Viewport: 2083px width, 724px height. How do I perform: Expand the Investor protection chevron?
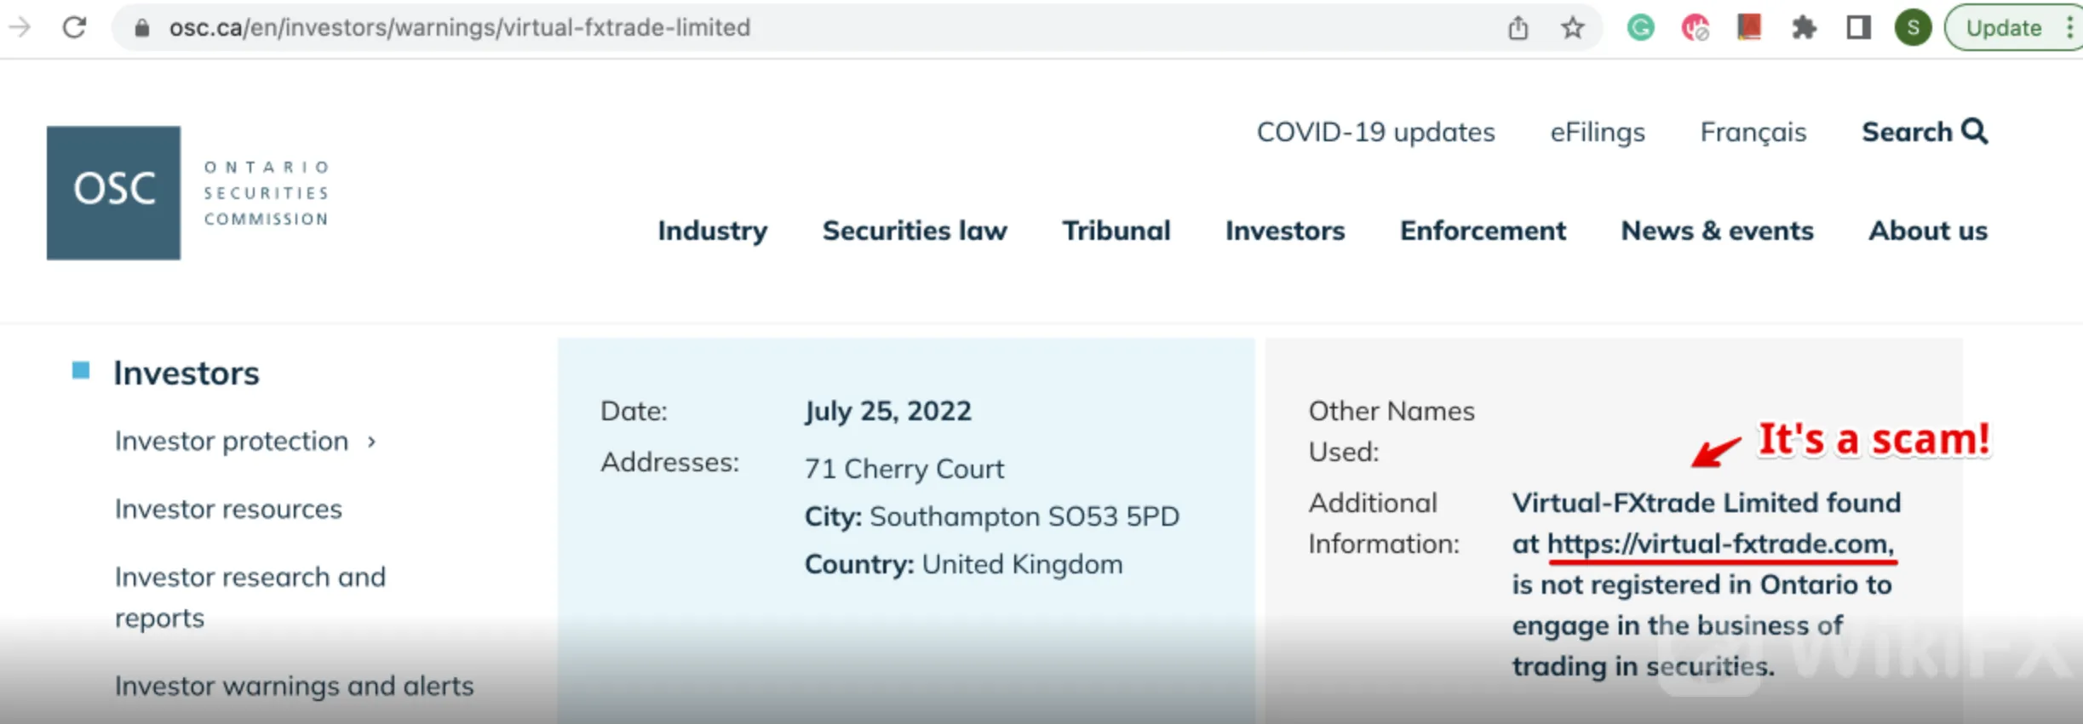[371, 442]
